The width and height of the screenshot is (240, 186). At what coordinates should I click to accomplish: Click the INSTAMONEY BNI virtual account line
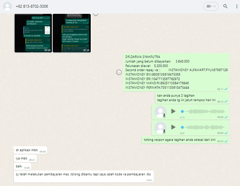(153, 75)
